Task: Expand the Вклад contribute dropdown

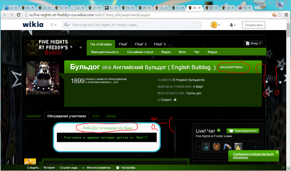Action: (x=253, y=43)
